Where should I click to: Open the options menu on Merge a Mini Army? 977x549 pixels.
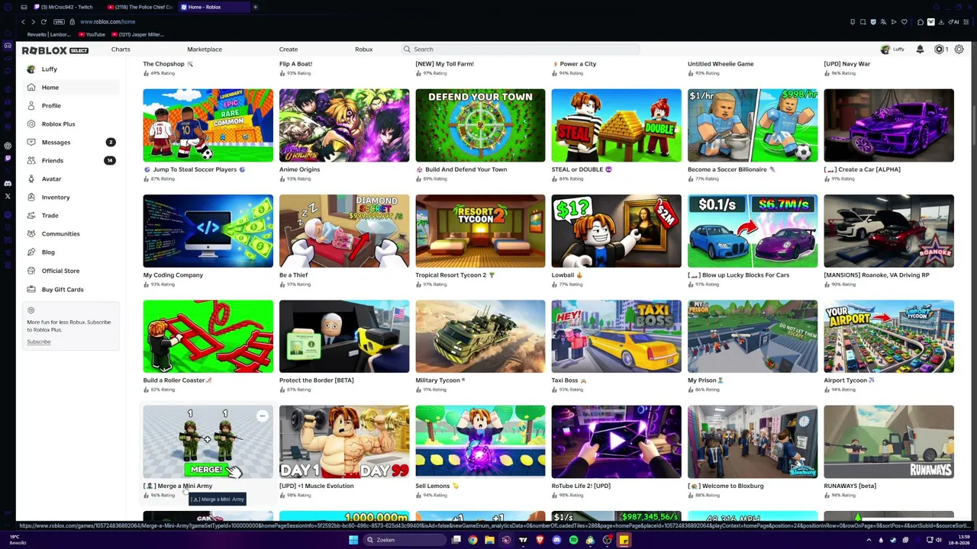263,416
